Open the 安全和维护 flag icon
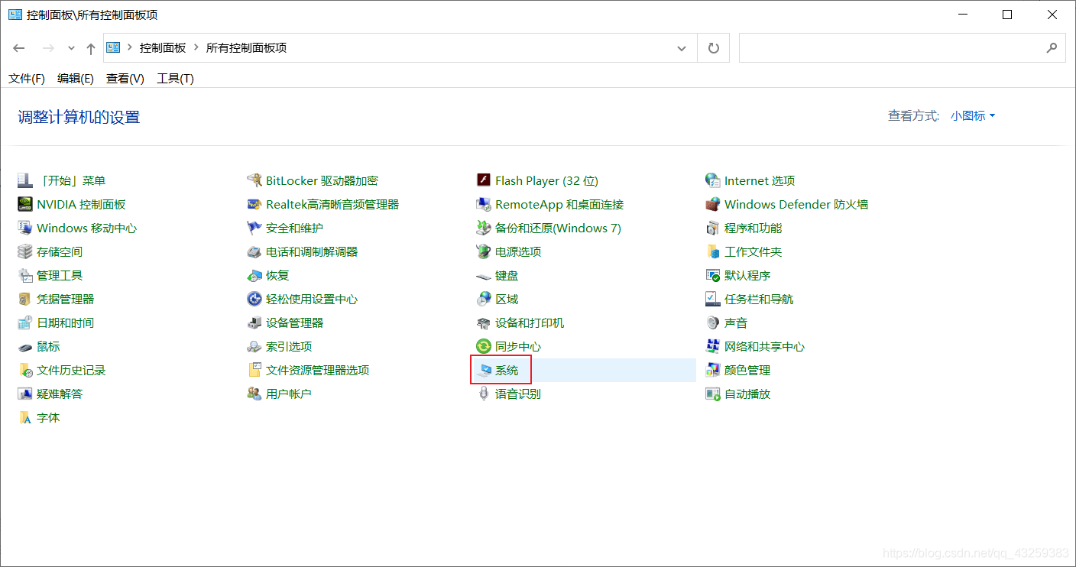 pos(254,228)
